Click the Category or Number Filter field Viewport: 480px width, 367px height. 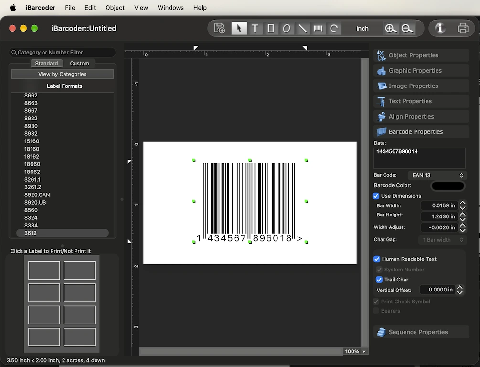63,53
